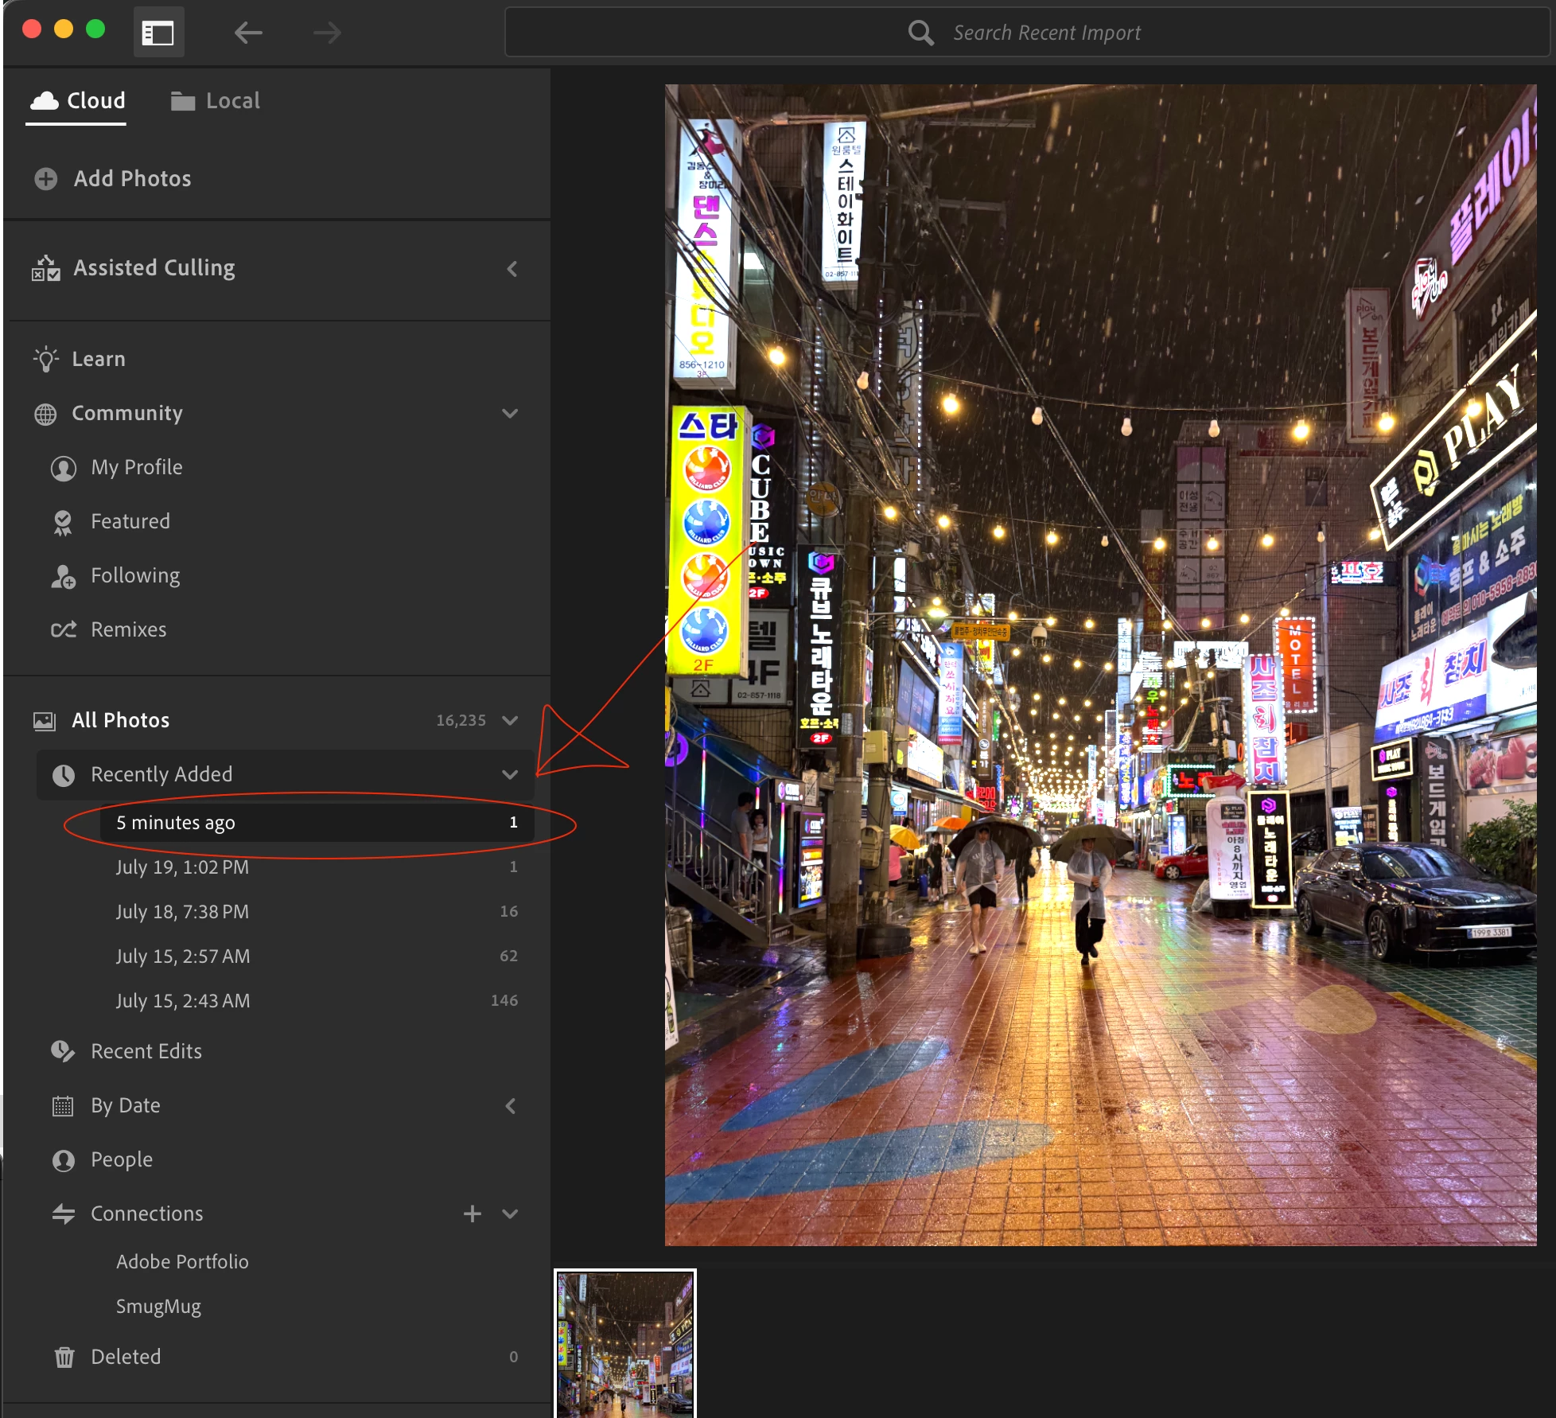Click the Recent Edits icon

click(64, 1052)
